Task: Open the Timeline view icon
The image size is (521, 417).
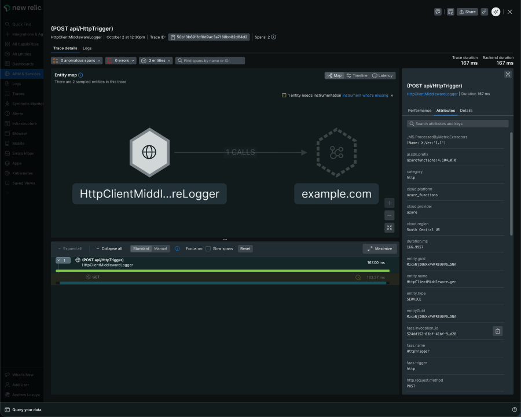Action: [358, 75]
